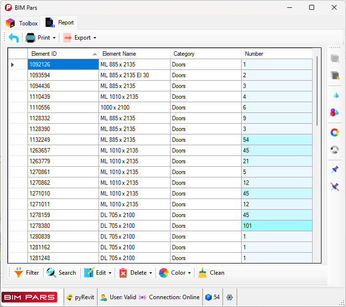Open settings gear in status bar

tap(229, 297)
